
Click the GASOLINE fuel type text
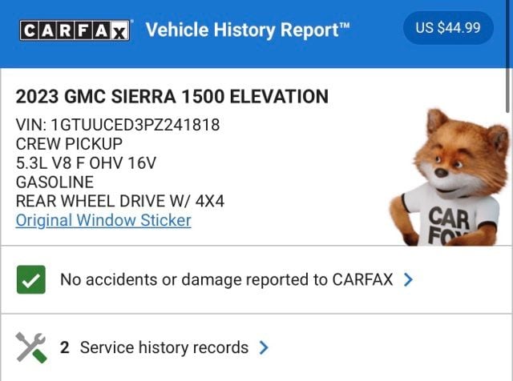(x=55, y=182)
